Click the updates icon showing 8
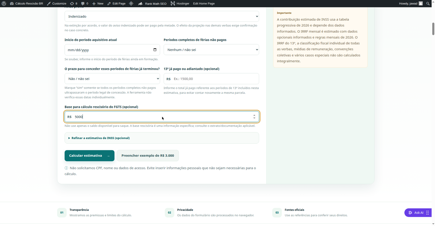The image size is (435, 226). coord(74,4)
